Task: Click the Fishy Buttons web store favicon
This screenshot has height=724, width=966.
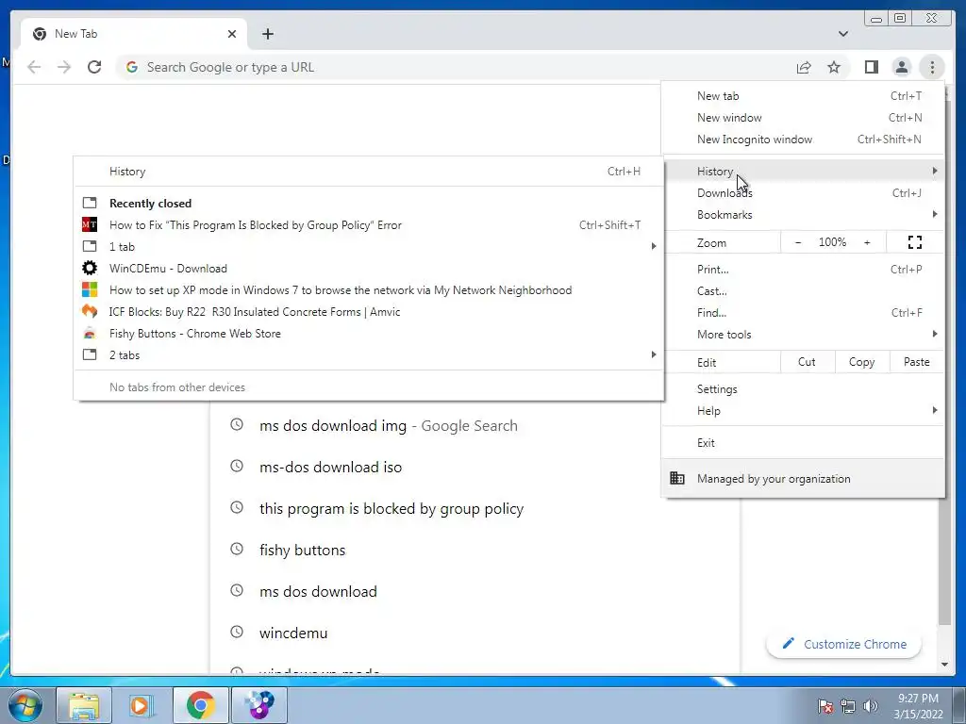Action: [90, 333]
